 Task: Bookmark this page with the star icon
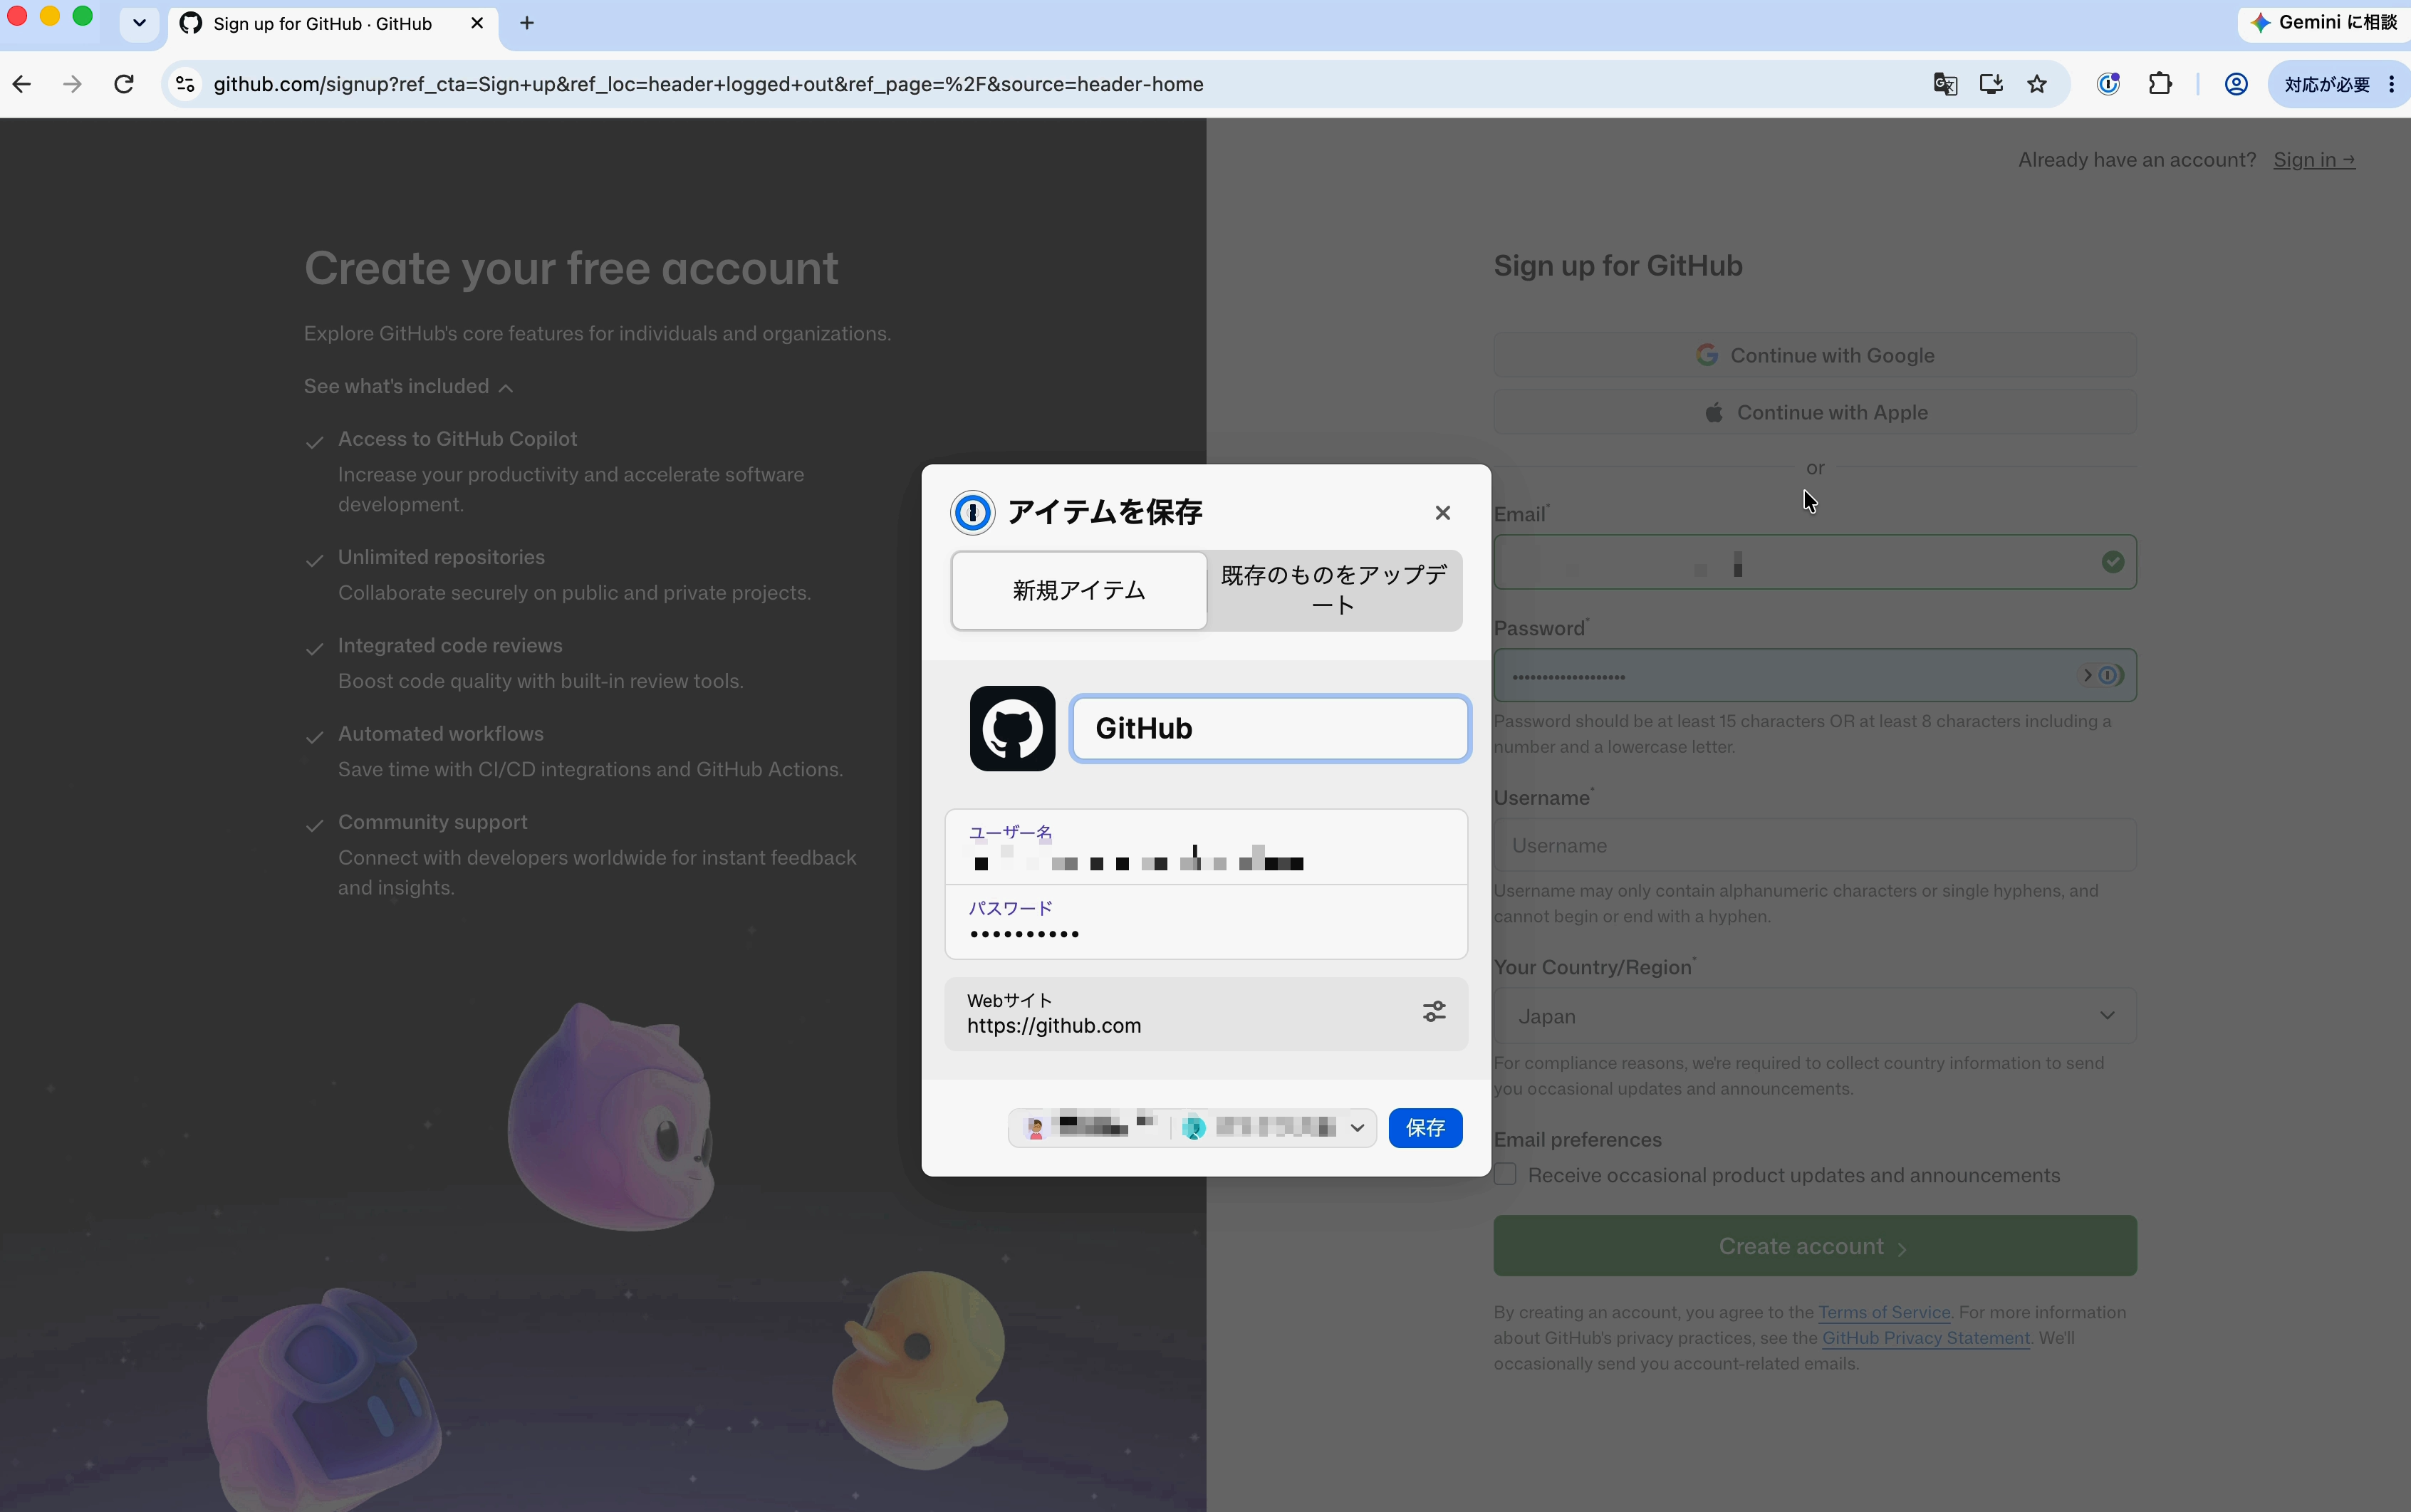click(2037, 84)
